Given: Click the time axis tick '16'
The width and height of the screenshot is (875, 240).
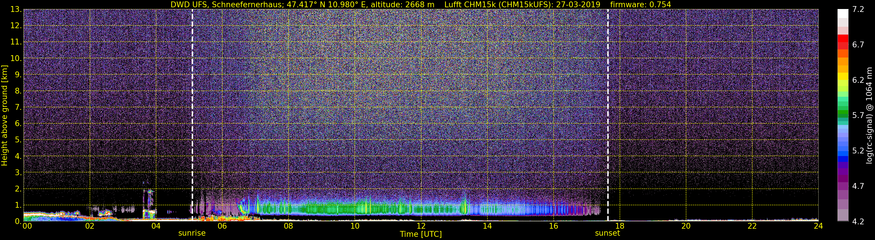Looking at the screenshot, I should pyautogui.click(x=553, y=226).
